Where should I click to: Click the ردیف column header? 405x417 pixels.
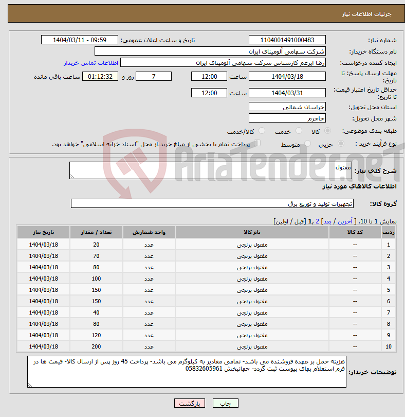(x=388, y=232)
